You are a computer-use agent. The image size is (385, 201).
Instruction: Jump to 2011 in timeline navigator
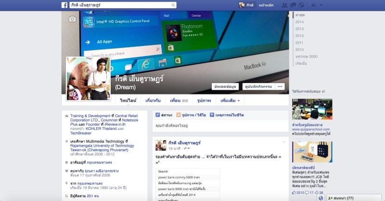(299, 43)
